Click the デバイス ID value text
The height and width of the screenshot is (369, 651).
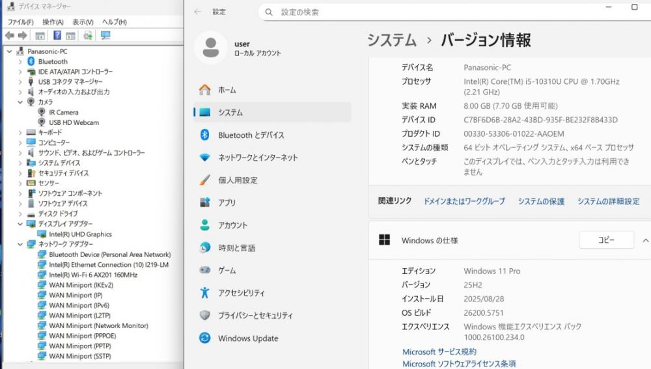[540, 120]
